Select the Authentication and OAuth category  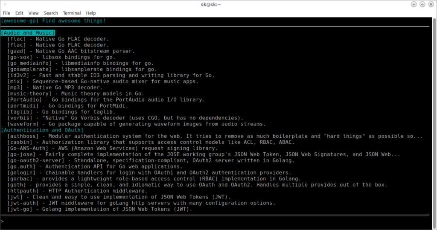[x=42, y=130]
